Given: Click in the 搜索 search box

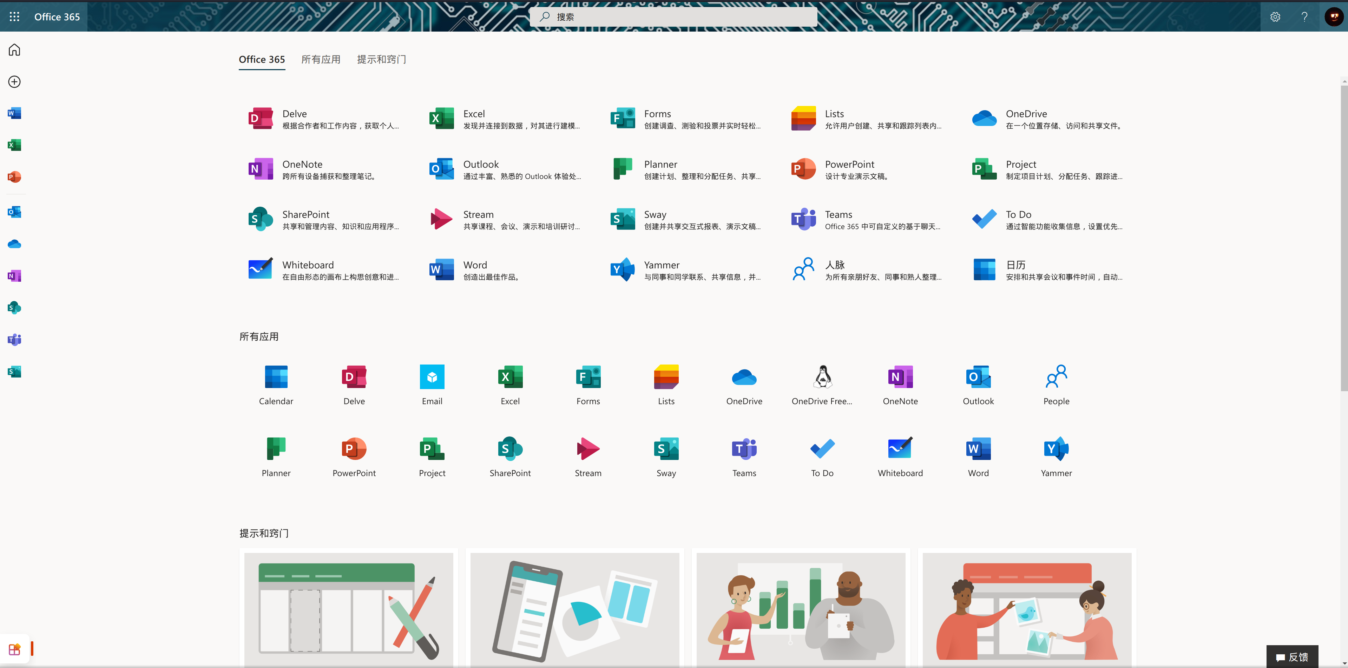Looking at the screenshot, I should [x=673, y=17].
